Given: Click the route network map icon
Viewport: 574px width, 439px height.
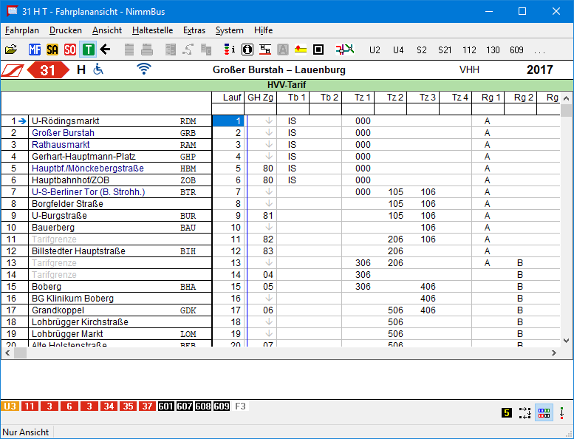Looking at the screenshot, I should click(344, 50).
